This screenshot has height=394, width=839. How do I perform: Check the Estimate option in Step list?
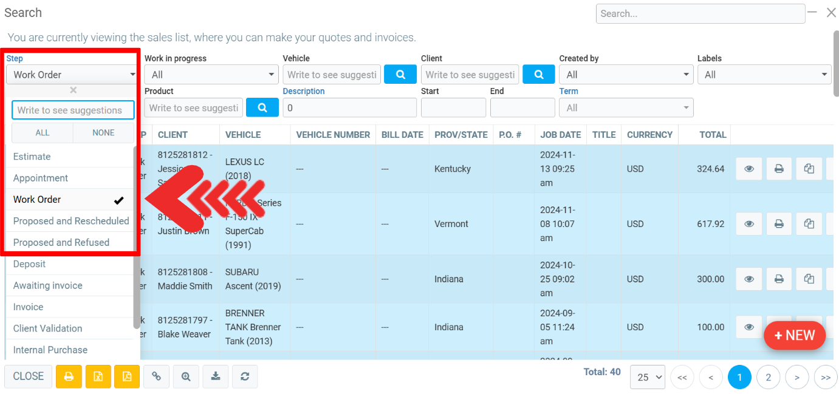70,157
